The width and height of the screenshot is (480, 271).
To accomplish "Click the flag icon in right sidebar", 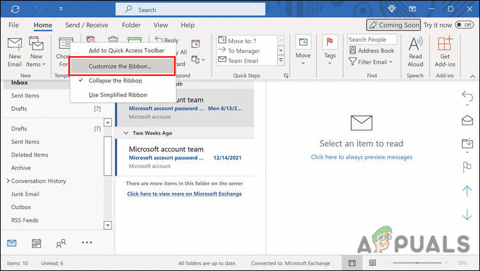I will pyautogui.click(x=467, y=167).
